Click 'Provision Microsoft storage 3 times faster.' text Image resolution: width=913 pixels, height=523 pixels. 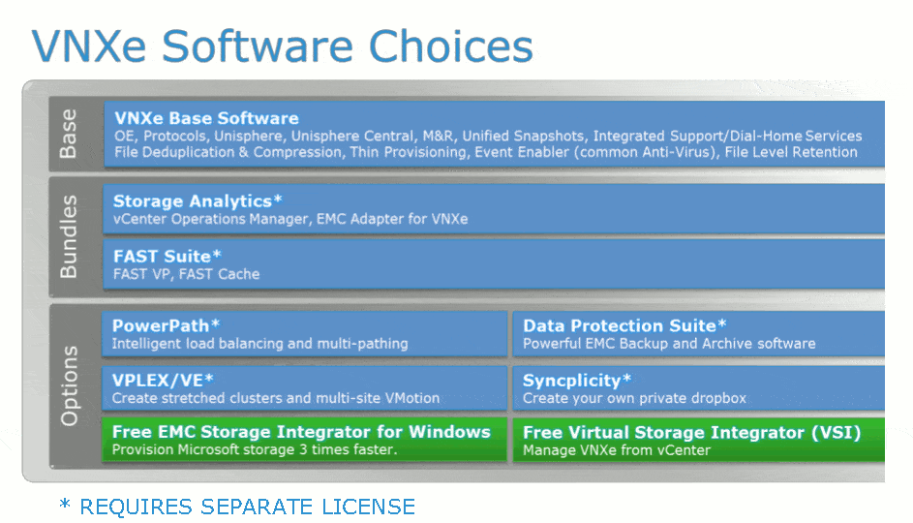coord(255,449)
